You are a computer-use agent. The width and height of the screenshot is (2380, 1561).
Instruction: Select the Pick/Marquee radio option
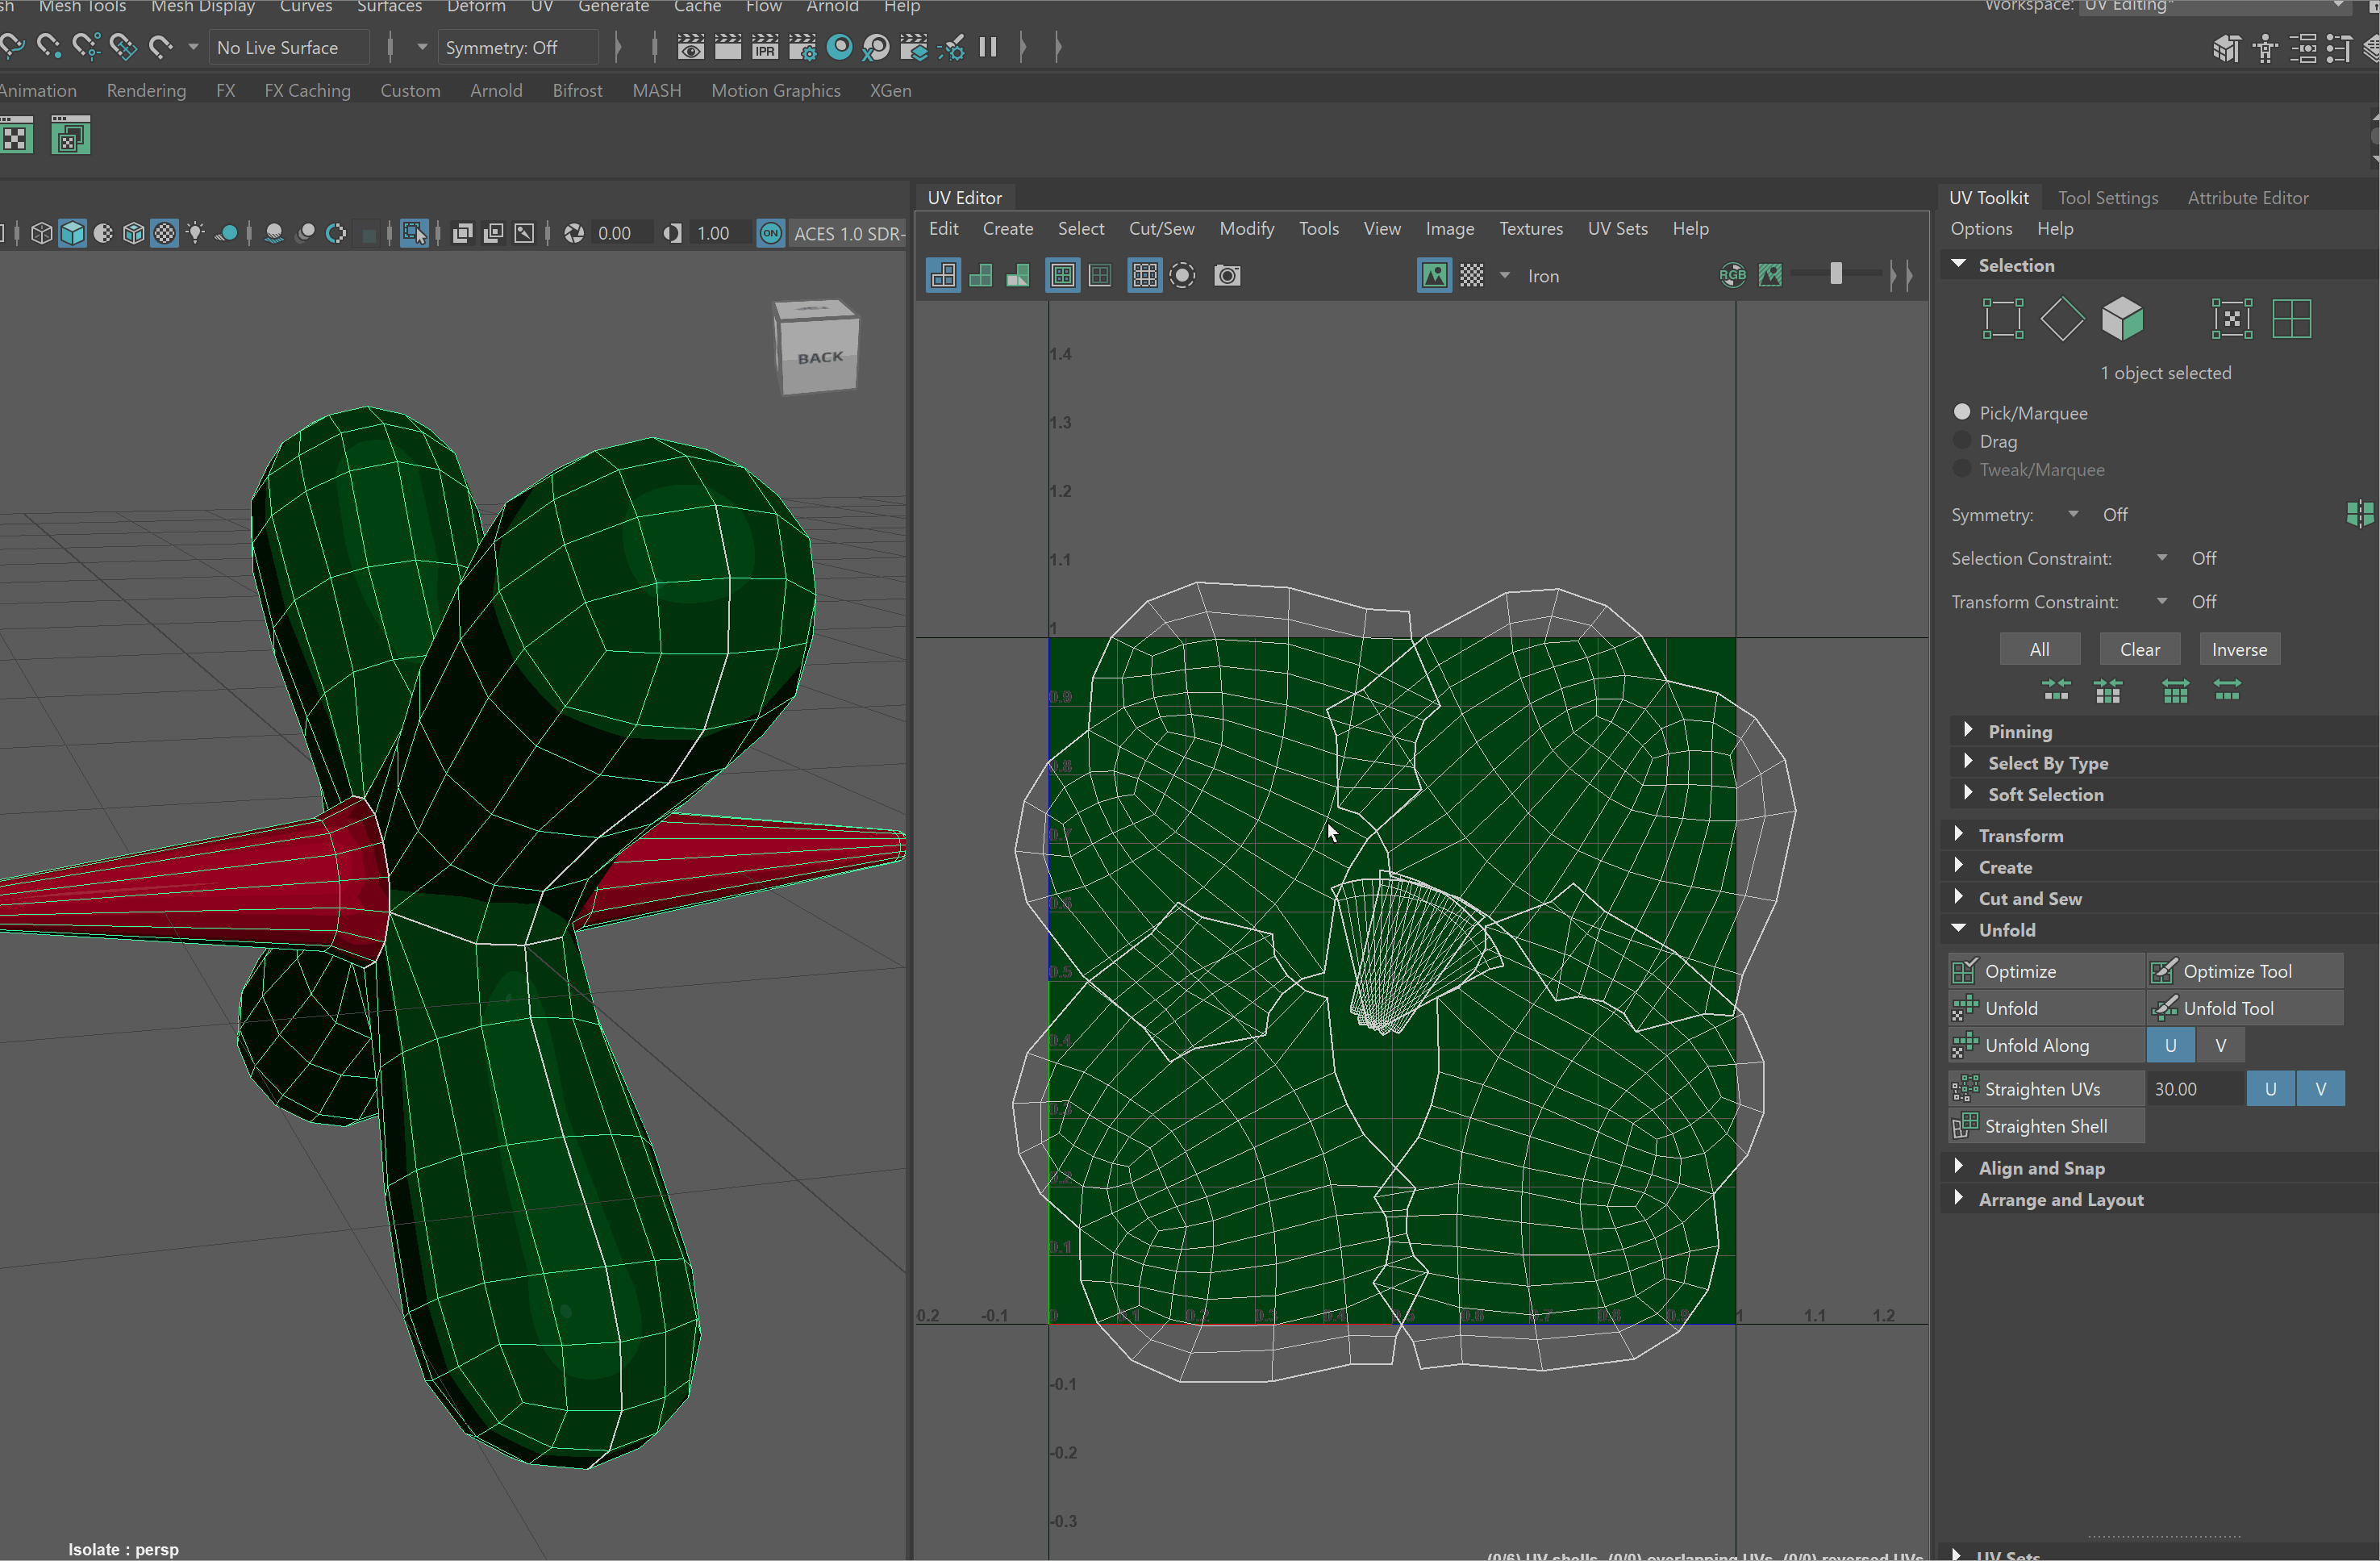tap(1962, 413)
